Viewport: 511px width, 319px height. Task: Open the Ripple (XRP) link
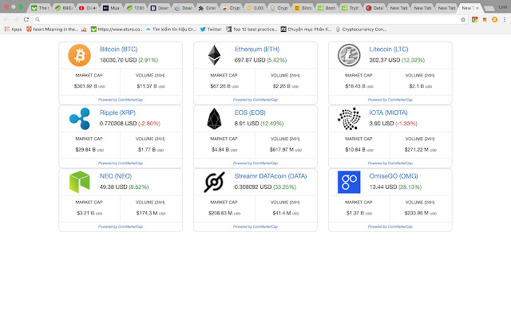[x=117, y=112]
